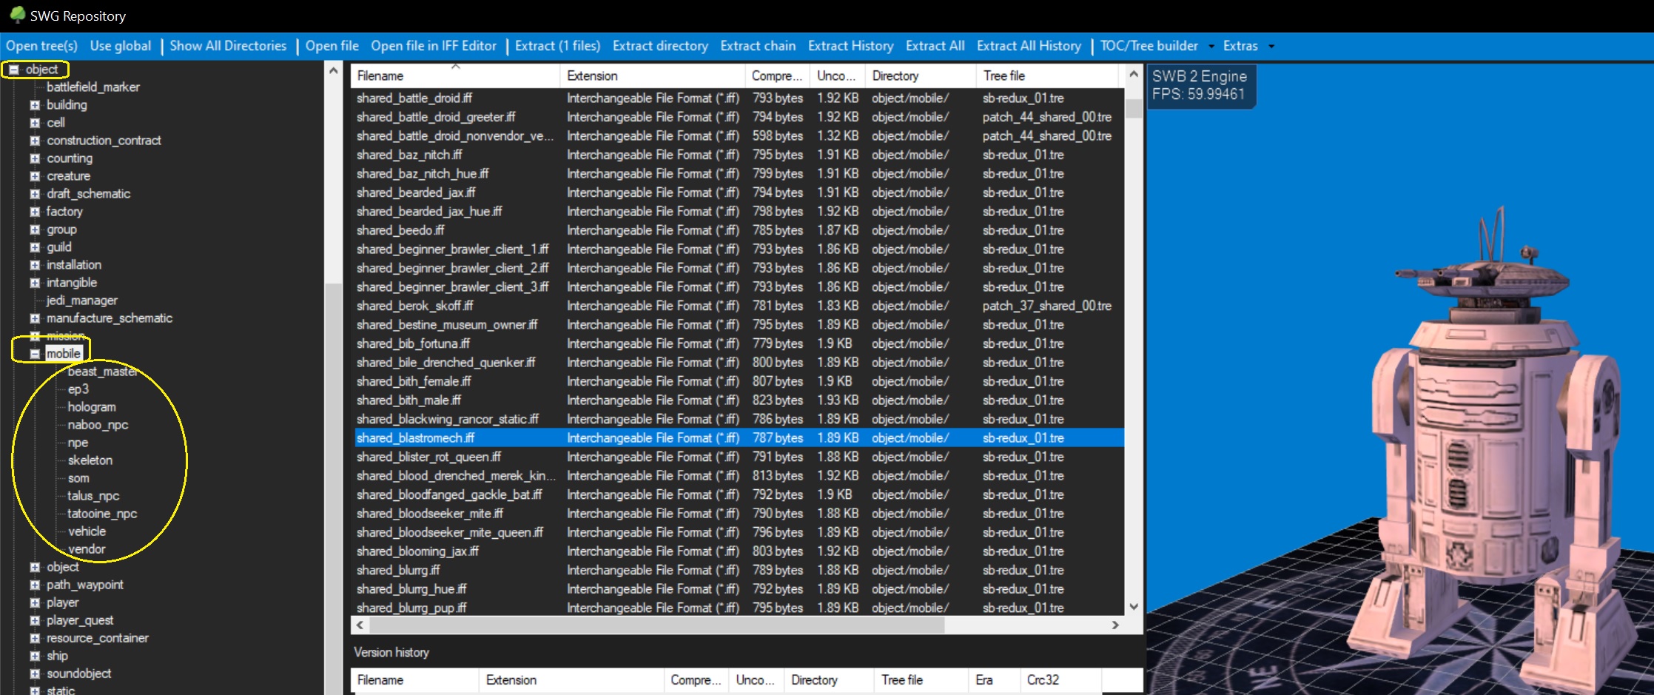Expand the construction_contract node
This screenshot has width=1654, height=695.
[x=35, y=141]
